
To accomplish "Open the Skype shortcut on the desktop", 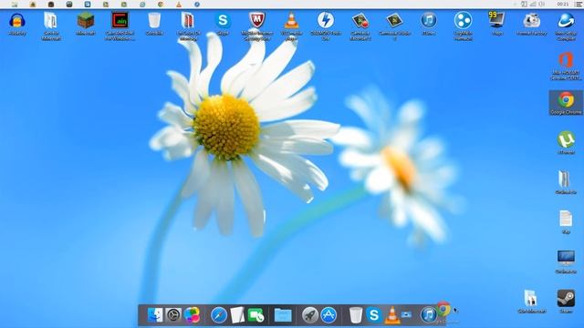I will coord(223,20).
